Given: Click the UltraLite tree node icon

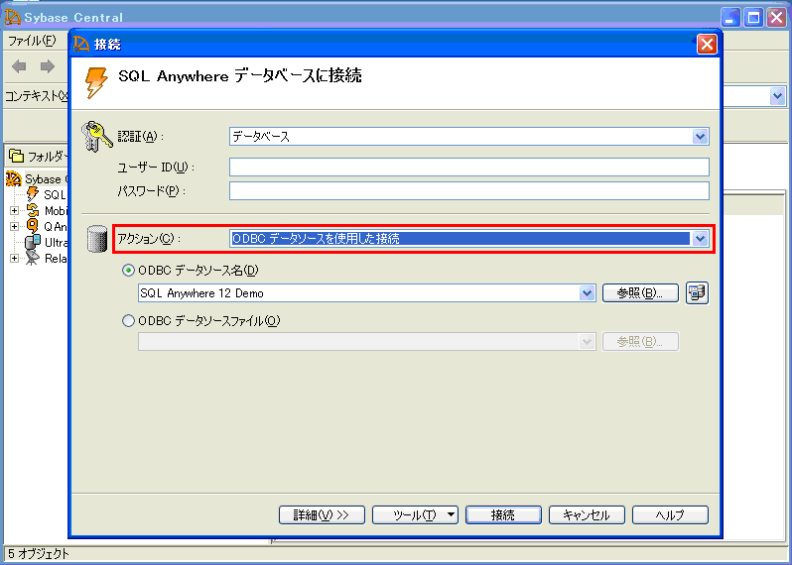Looking at the screenshot, I should coord(32,243).
